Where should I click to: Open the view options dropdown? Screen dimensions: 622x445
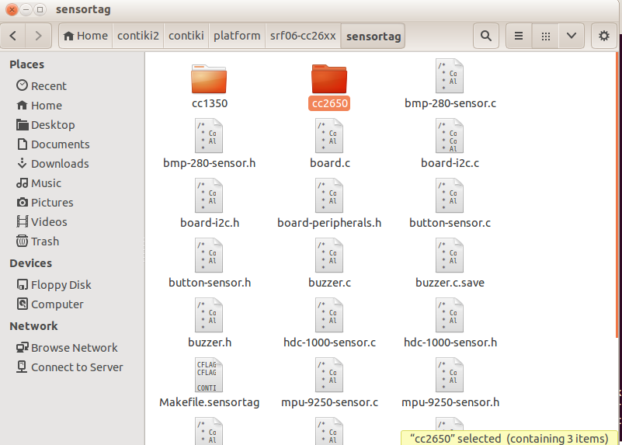point(572,36)
